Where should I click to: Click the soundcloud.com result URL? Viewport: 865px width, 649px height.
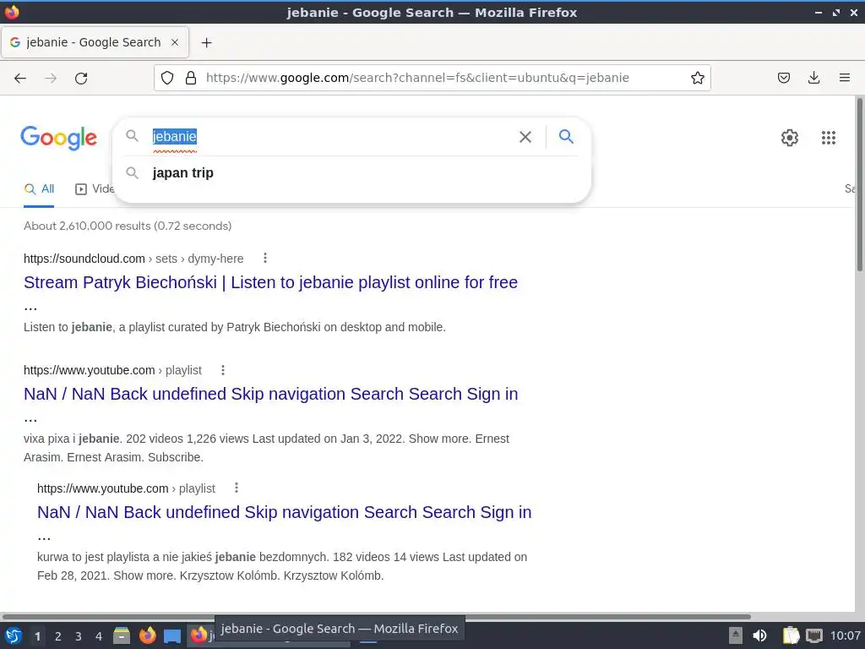pos(133,259)
